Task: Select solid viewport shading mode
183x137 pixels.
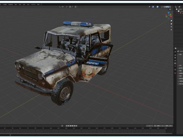Action: pyautogui.click(x=166, y=7)
